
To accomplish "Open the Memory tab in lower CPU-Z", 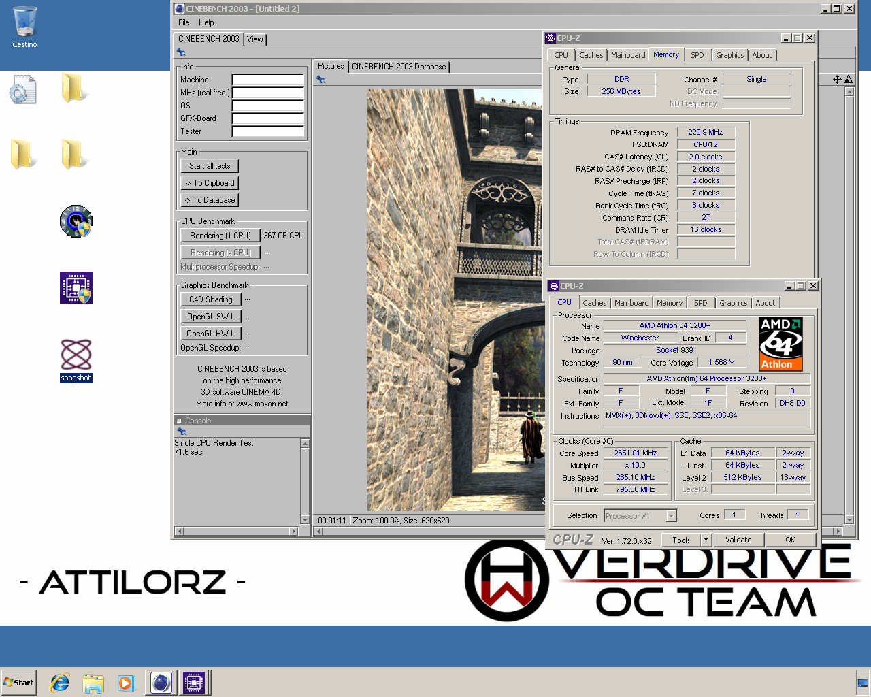I will click(670, 303).
